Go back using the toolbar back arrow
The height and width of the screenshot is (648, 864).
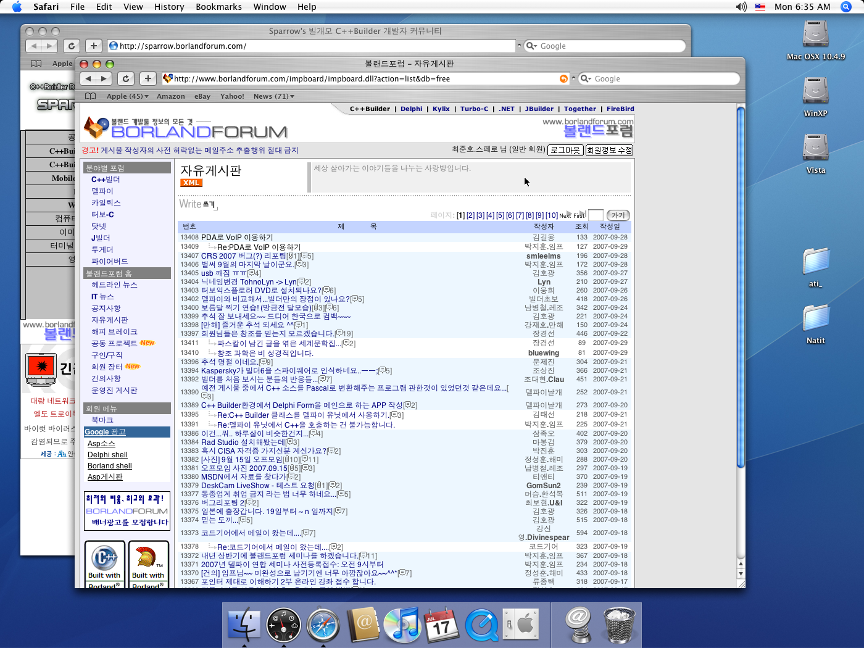pyautogui.click(x=88, y=78)
